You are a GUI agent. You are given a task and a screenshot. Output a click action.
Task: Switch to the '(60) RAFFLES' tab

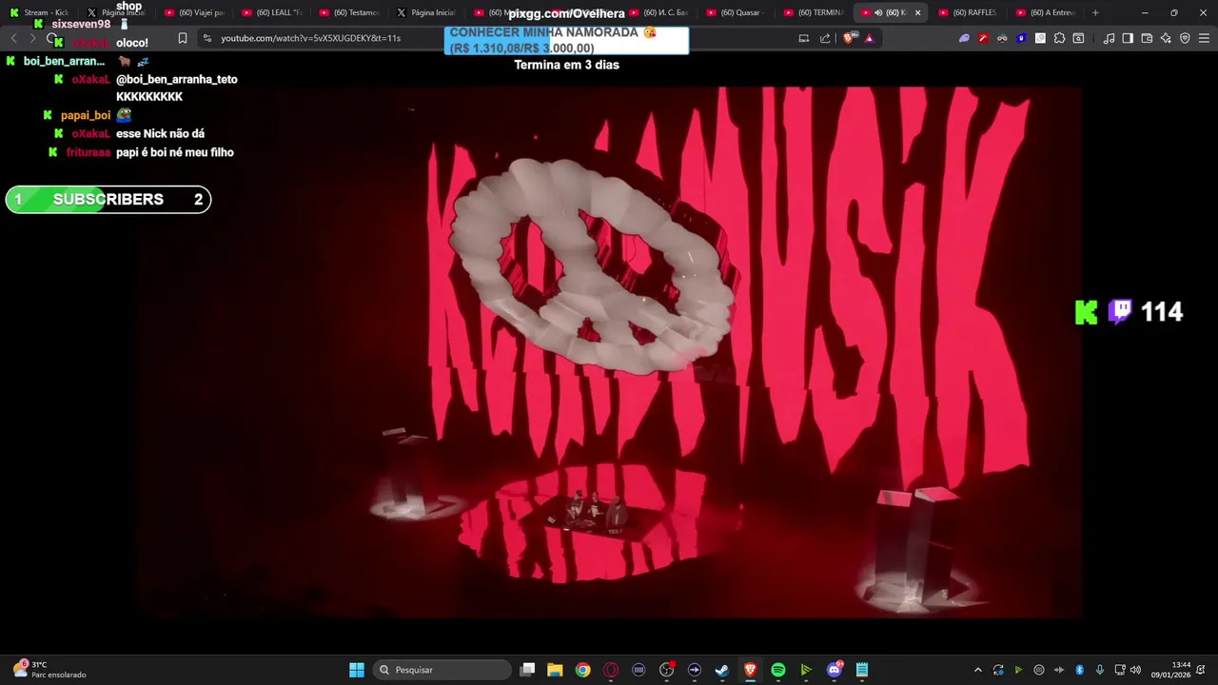(x=969, y=12)
